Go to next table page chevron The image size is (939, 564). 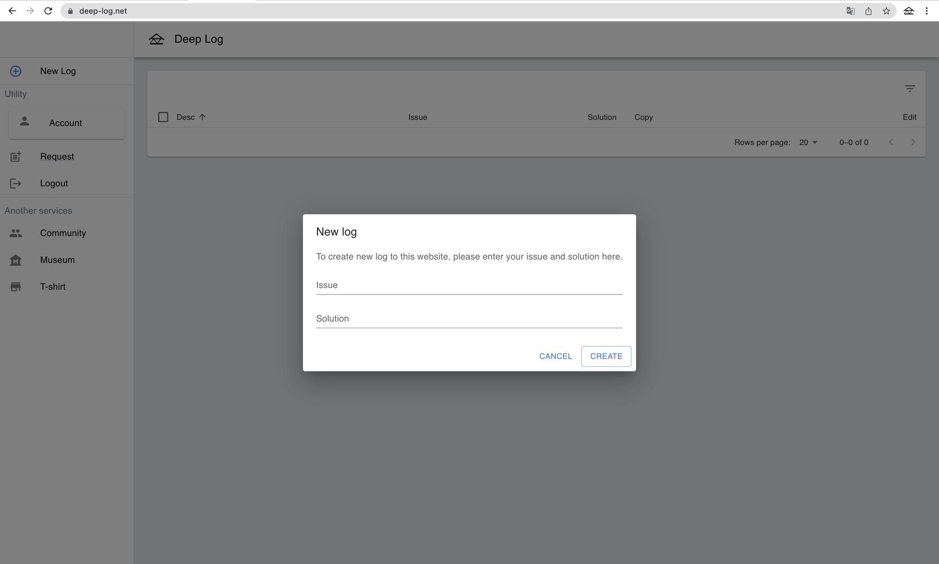913,142
